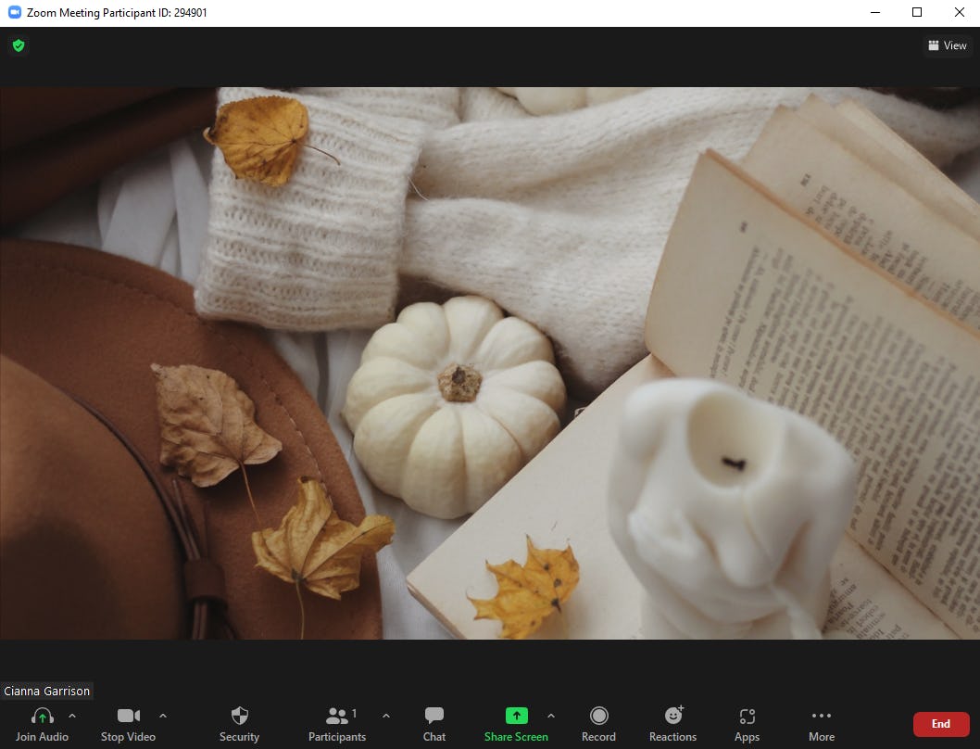Click the More ellipsis icon

point(821,714)
